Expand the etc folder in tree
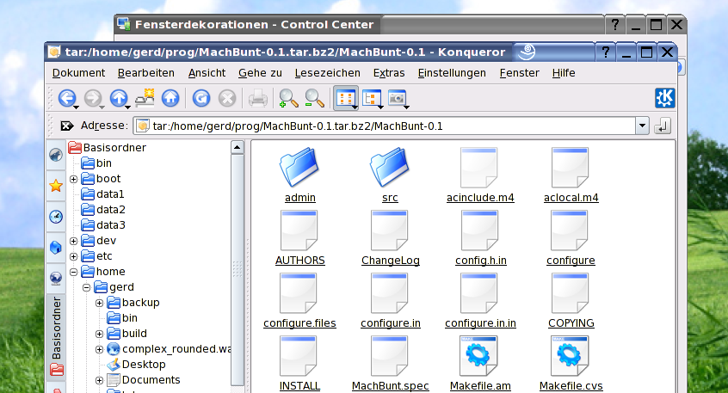Viewport: 728px width, 393px height. pyautogui.click(x=73, y=256)
